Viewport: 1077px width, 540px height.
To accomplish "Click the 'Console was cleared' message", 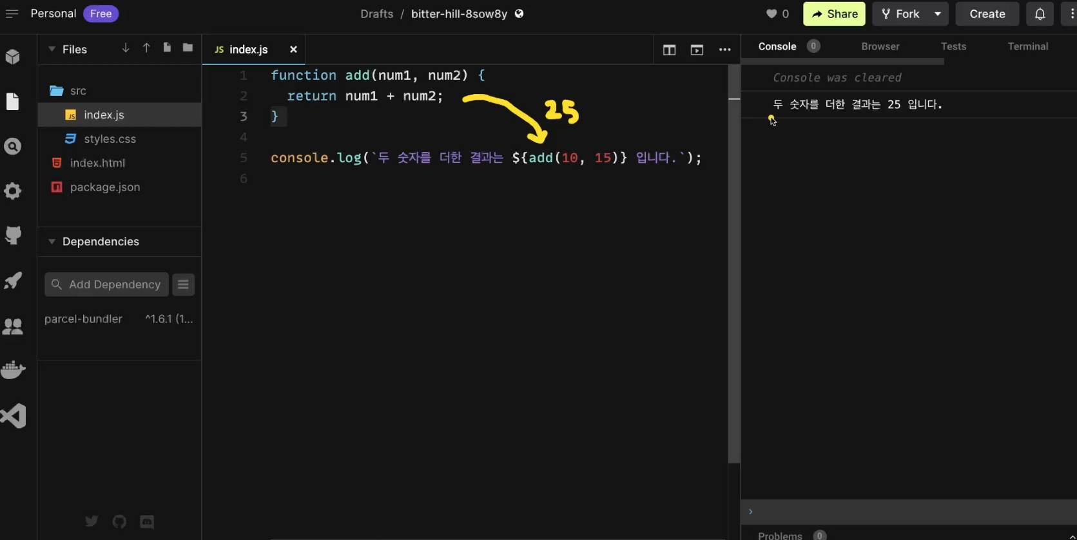I will point(837,77).
